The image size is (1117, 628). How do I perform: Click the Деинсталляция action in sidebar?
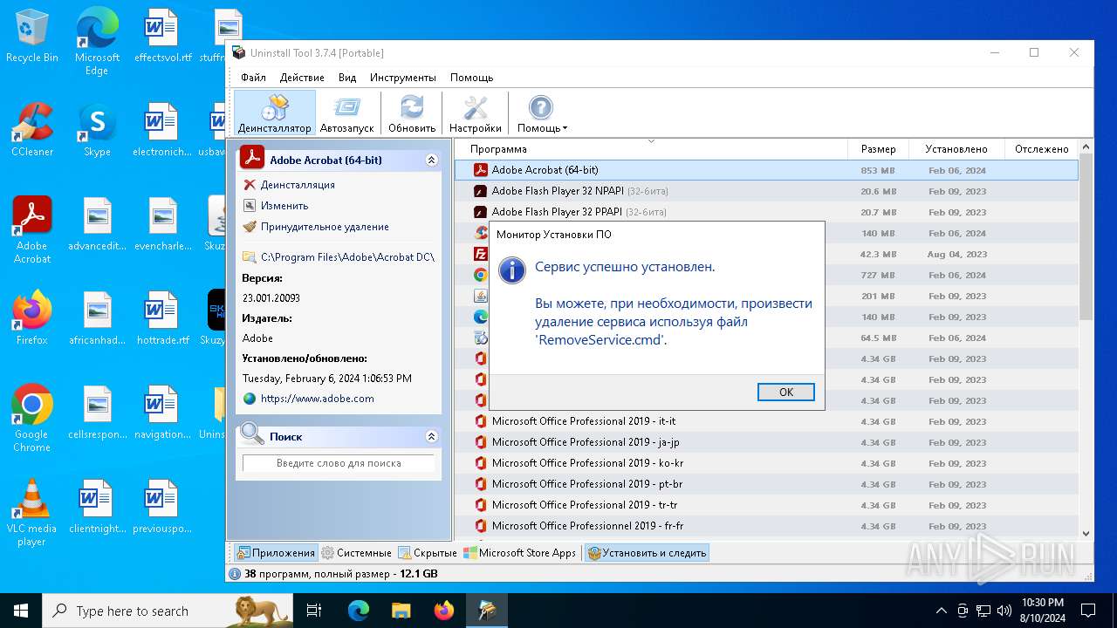coord(297,185)
